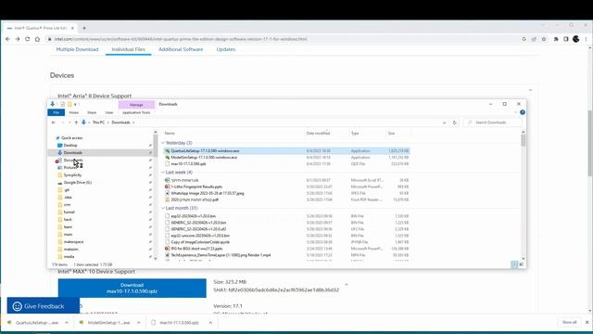
Task: Select the Pictures folder in navigation pane
Action: 70,167
